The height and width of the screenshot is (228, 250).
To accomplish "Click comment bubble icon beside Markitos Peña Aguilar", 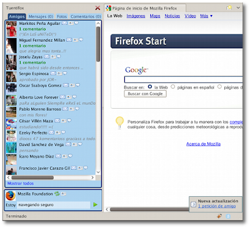I will (x=76, y=23).
